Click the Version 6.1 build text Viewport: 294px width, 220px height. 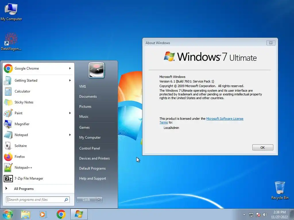pos(187,81)
